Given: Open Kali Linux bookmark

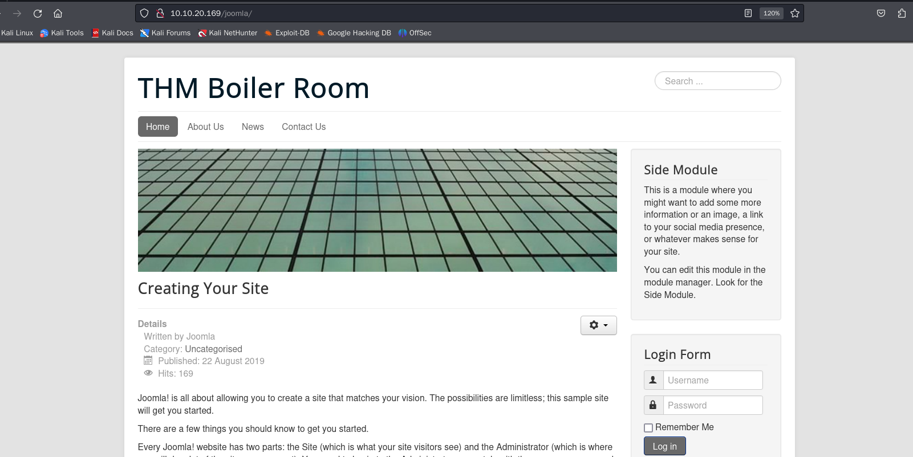Looking at the screenshot, I should tap(17, 33).
